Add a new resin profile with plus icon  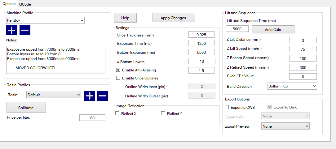[90, 96]
